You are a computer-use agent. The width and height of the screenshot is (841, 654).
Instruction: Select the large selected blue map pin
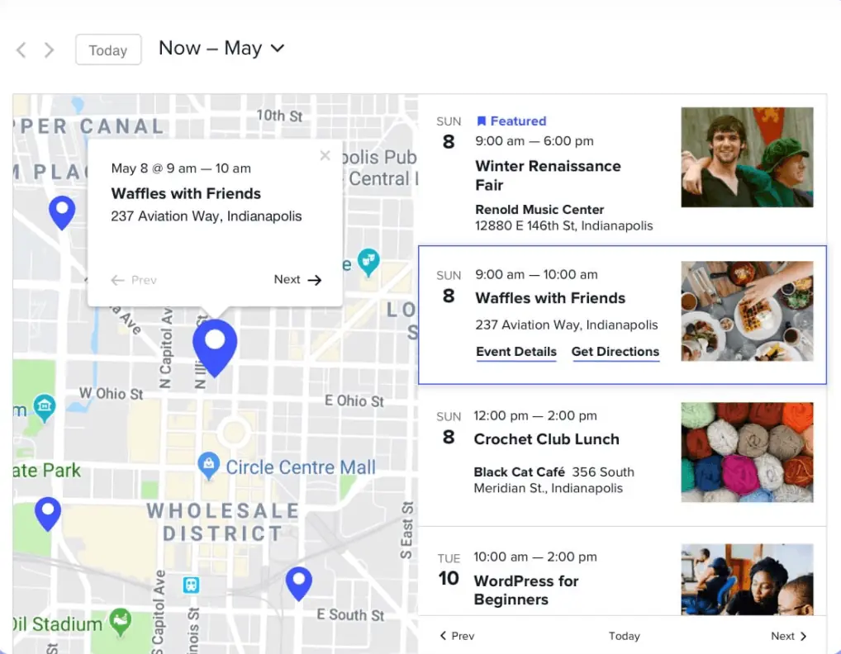(215, 348)
